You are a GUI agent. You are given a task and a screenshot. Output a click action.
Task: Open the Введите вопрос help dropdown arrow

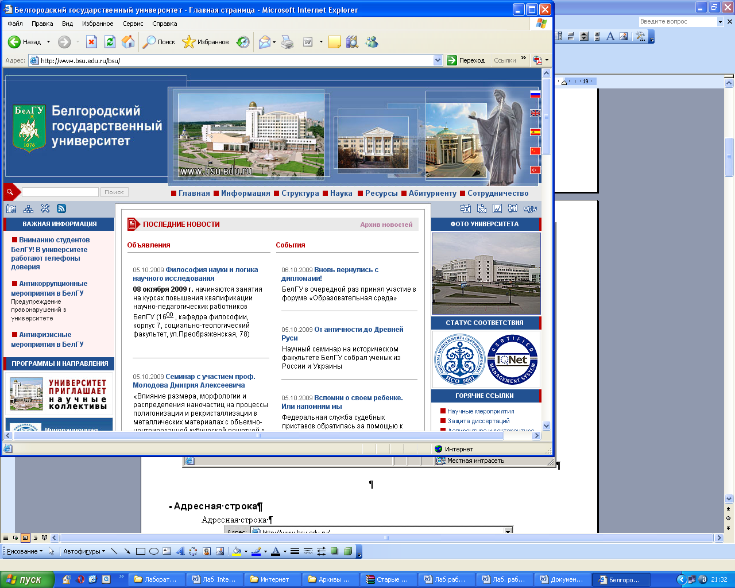(x=720, y=22)
